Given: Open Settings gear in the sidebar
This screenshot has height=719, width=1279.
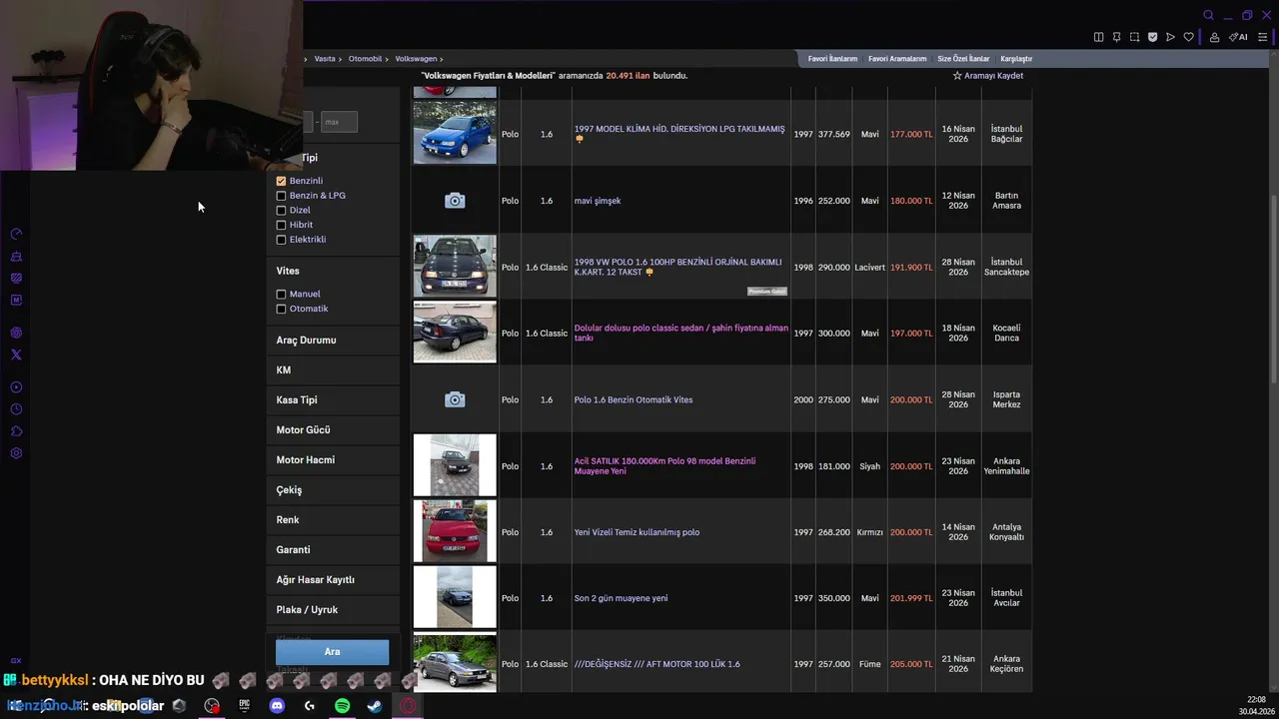Looking at the screenshot, I should point(16,453).
